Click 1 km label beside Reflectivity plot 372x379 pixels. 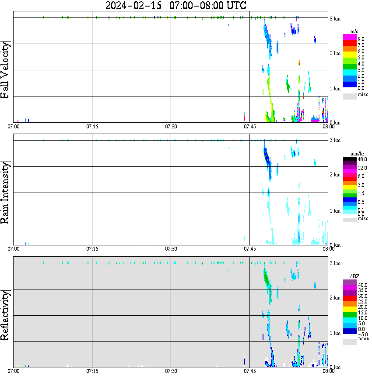click(335, 333)
